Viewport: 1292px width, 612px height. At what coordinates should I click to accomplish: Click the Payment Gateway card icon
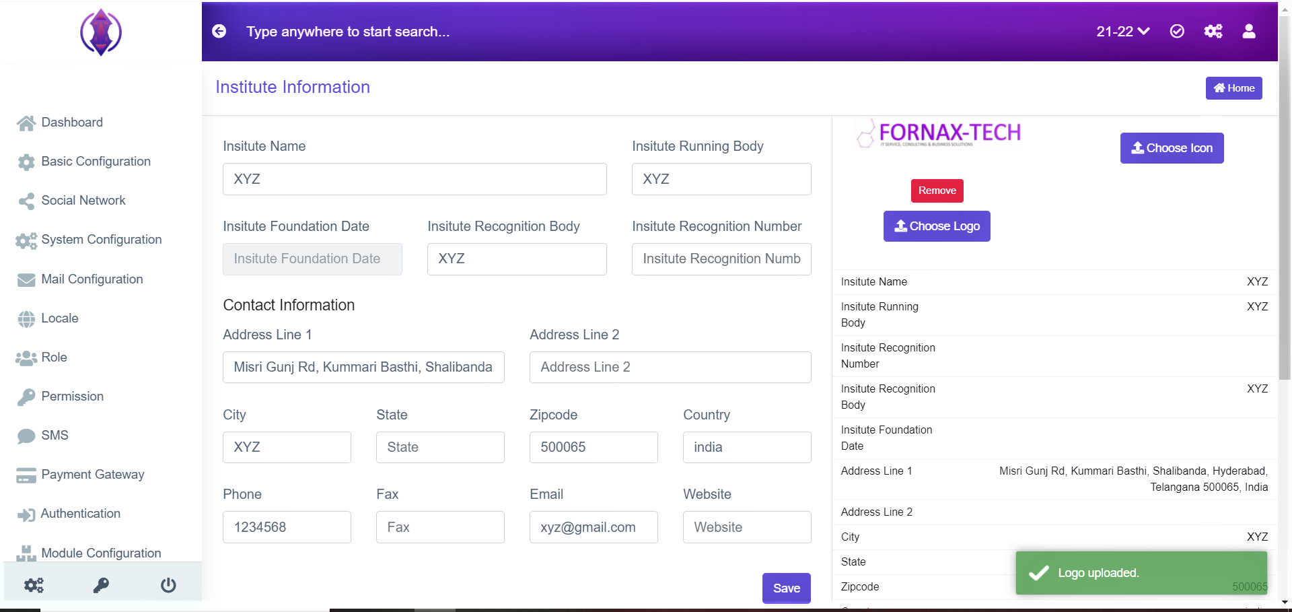(26, 475)
